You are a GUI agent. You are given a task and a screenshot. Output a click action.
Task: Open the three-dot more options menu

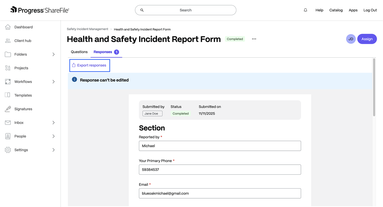tap(254, 39)
